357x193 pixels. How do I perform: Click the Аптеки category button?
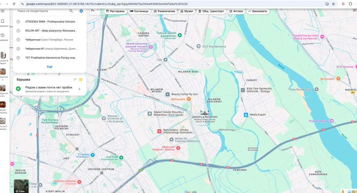(x=236, y=11)
